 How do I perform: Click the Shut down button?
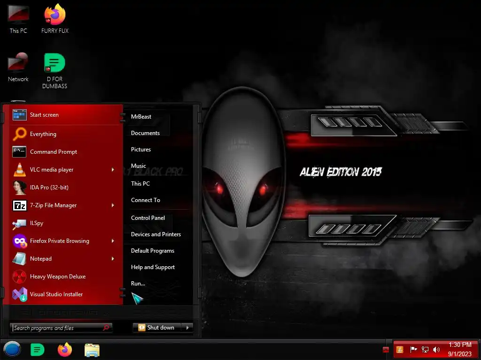tap(157, 328)
